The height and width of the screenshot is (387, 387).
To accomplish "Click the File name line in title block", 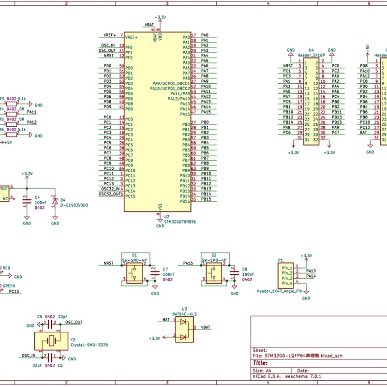I will pyautogui.click(x=298, y=356).
